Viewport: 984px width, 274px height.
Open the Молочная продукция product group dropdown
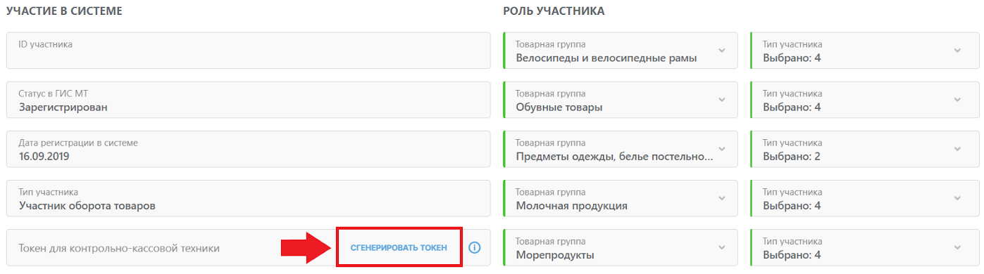pyautogui.click(x=621, y=198)
